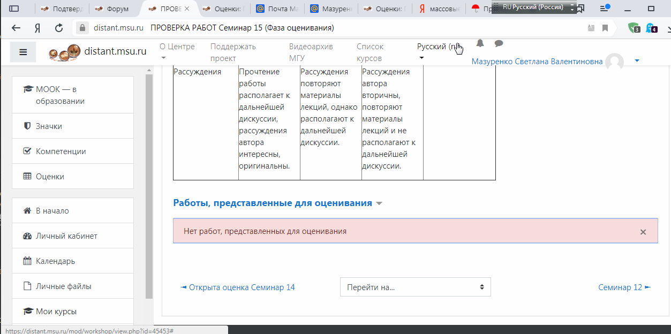Go to 'Семинар 12' next activity
The height and width of the screenshot is (334, 671).
pos(624,287)
